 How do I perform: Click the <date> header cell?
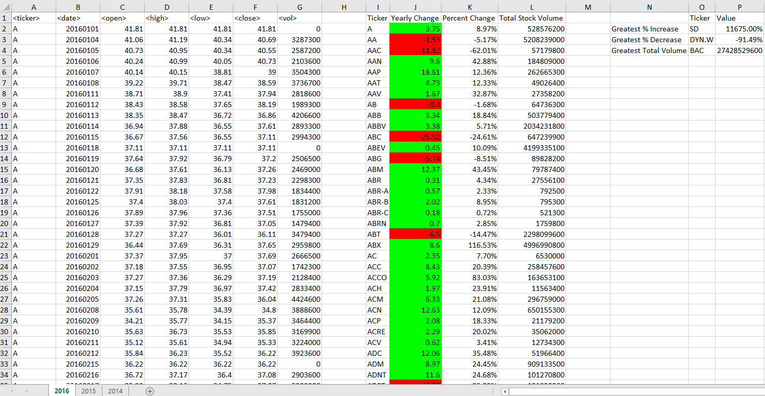[78, 18]
